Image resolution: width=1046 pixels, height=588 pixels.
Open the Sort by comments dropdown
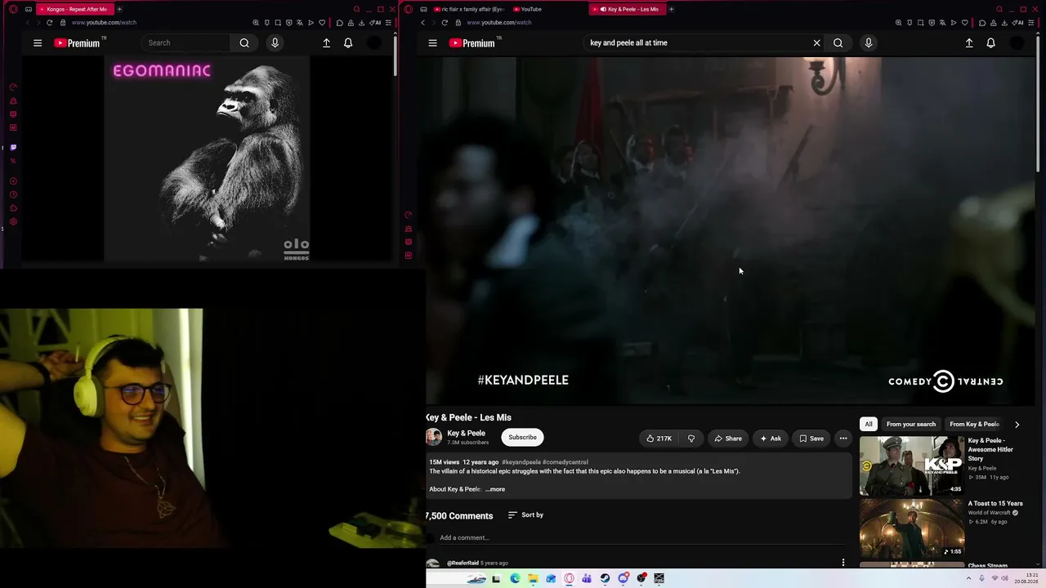click(525, 515)
